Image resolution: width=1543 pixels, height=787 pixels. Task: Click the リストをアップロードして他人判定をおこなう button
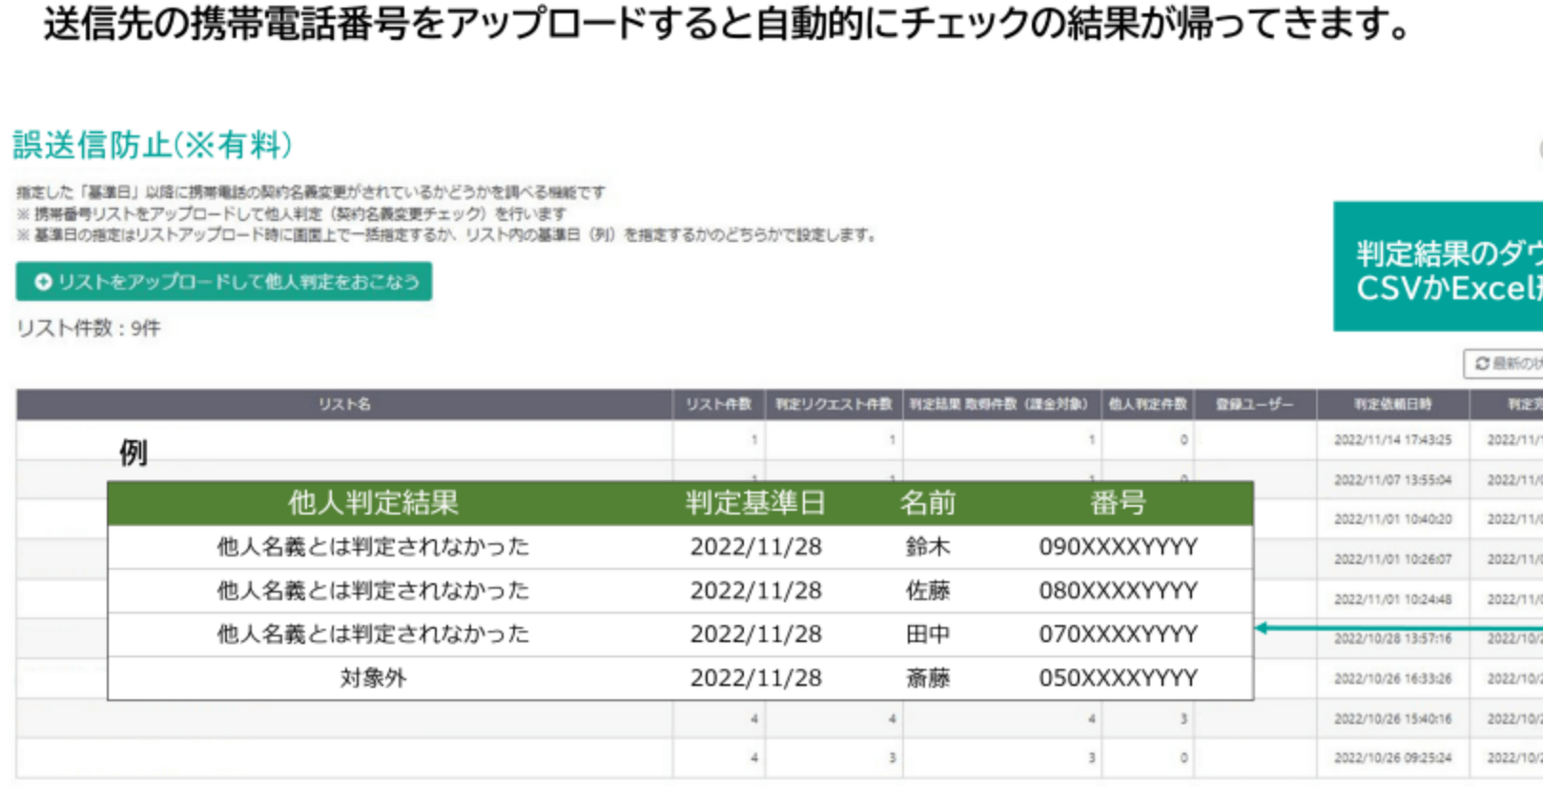224,282
